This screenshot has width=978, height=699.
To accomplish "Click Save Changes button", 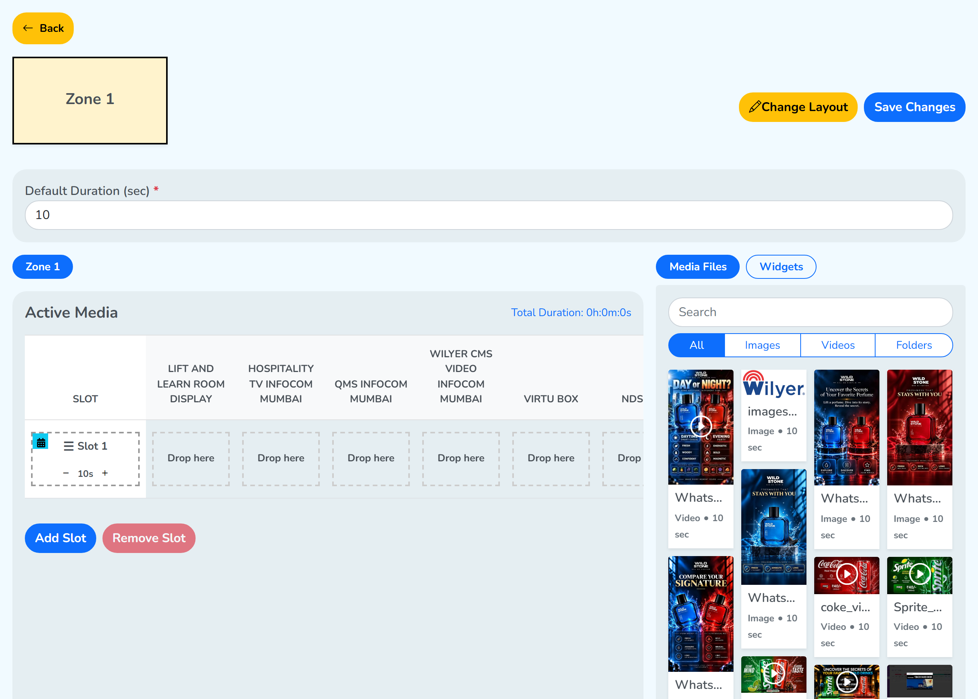I will tap(914, 107).
